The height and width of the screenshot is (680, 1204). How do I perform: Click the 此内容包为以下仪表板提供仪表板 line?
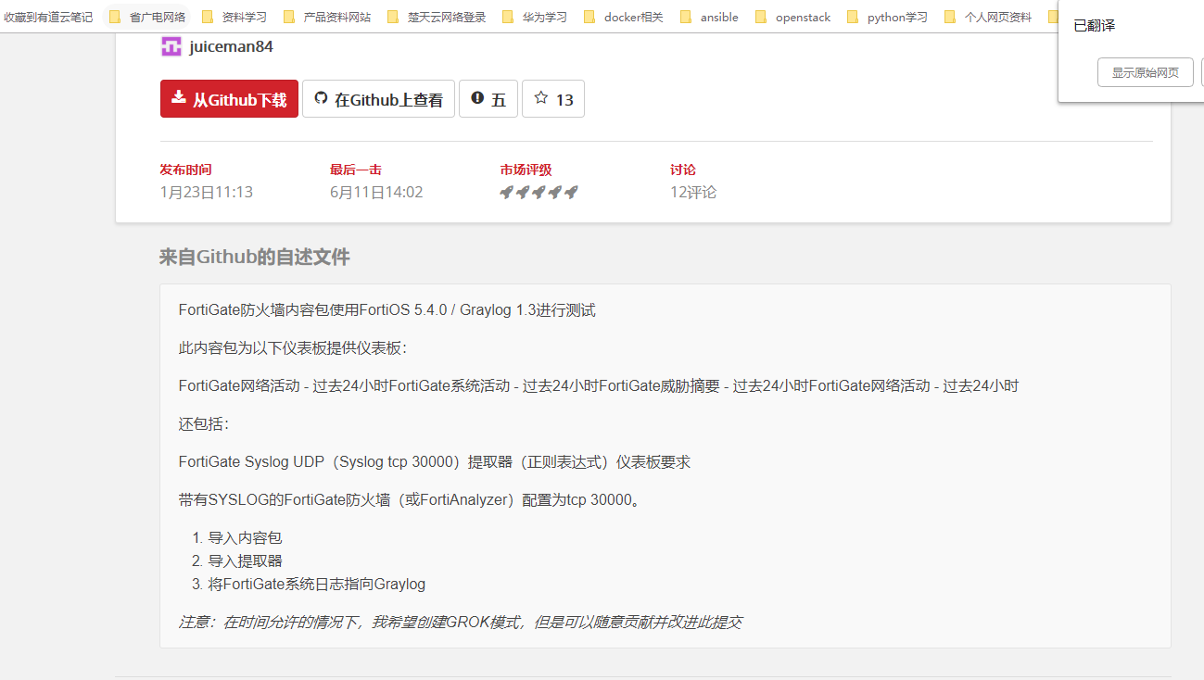tap(293, 348)
